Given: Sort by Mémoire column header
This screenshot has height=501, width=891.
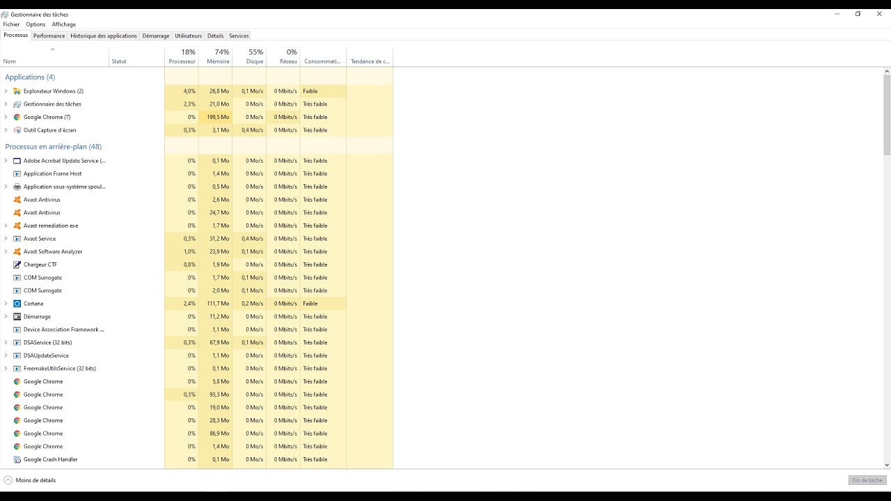Looking at the screenshot, I should [x=215, y=56].
